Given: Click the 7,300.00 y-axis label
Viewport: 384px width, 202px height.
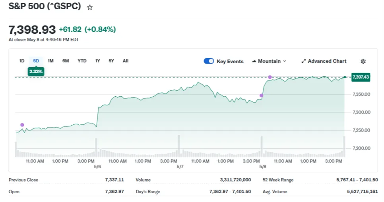Looking at the screenshot, I should pos(361,113).
